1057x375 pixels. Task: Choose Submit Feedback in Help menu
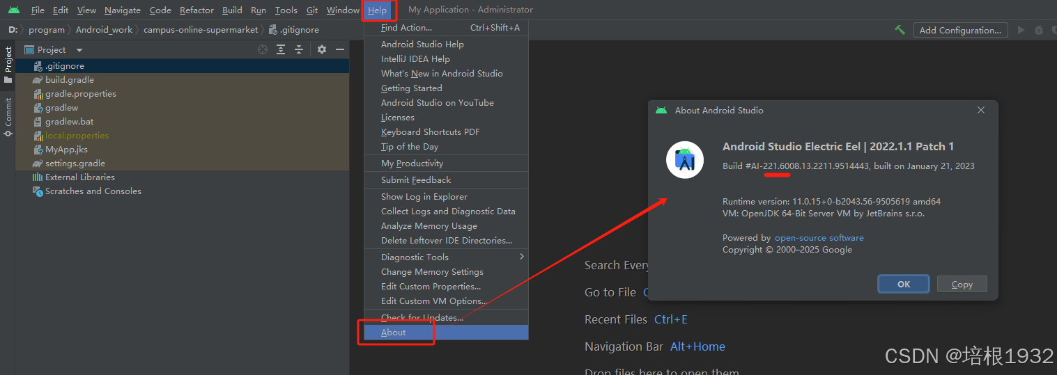[446, 179]
